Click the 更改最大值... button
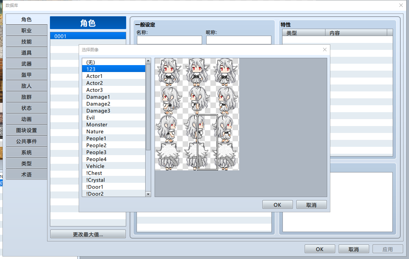This screenshot has width=409, height=259. pos(88,234)
